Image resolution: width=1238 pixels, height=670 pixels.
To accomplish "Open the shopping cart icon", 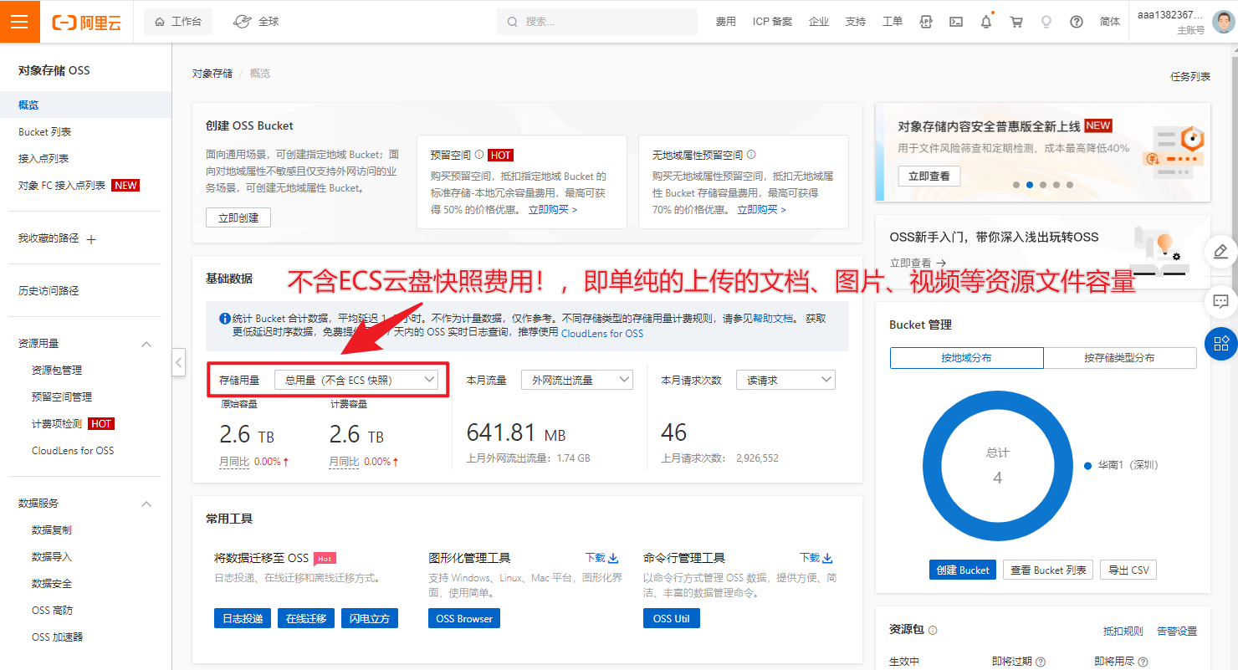I will [x=1016, y=22].
